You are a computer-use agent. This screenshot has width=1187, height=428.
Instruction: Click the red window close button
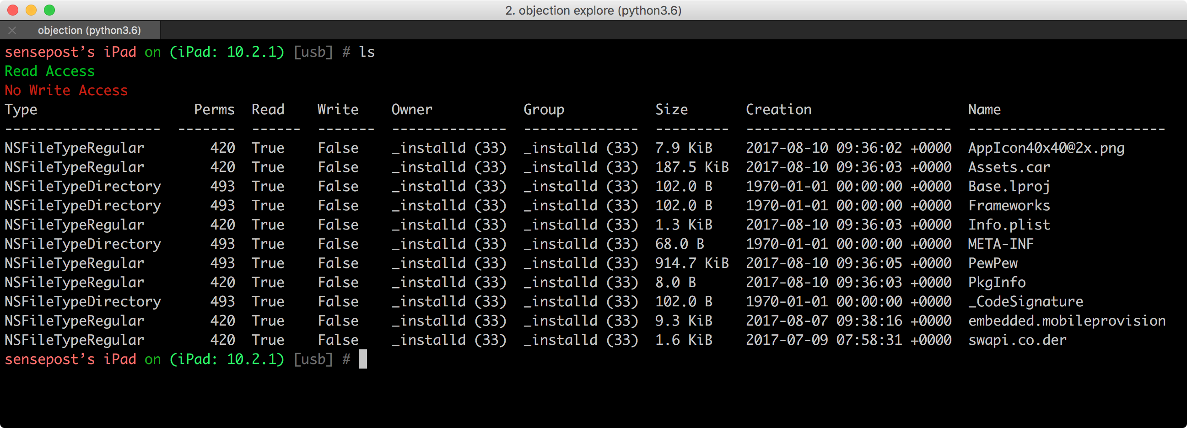tap(12, 10)
